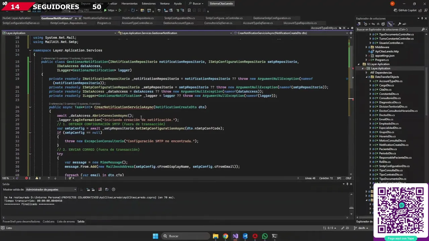Click go to previous message icon in Output

coord(88,189)
